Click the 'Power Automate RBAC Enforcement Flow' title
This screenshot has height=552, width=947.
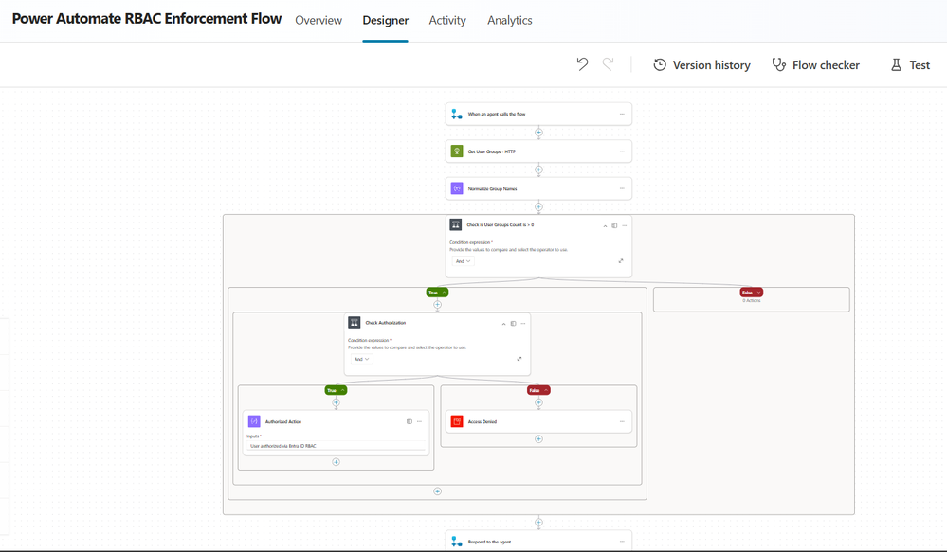tap(147, 19)
